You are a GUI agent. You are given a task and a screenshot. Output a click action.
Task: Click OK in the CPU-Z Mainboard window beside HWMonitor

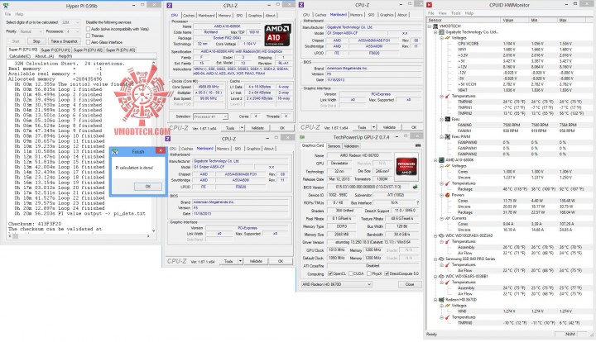point(414,127)
